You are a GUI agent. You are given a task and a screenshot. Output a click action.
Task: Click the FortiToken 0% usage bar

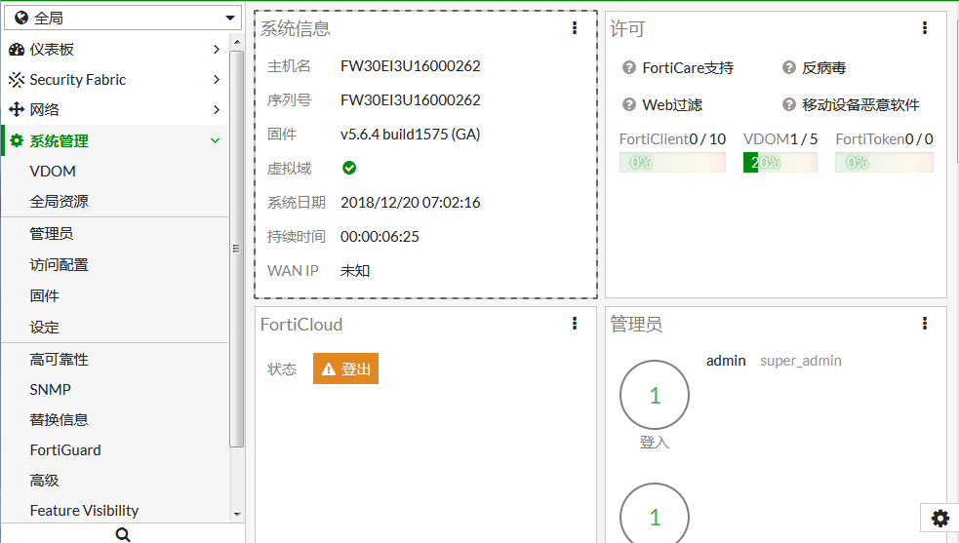click(884, 163)
